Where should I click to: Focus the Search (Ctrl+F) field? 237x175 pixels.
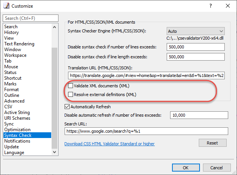coord(31,18)
